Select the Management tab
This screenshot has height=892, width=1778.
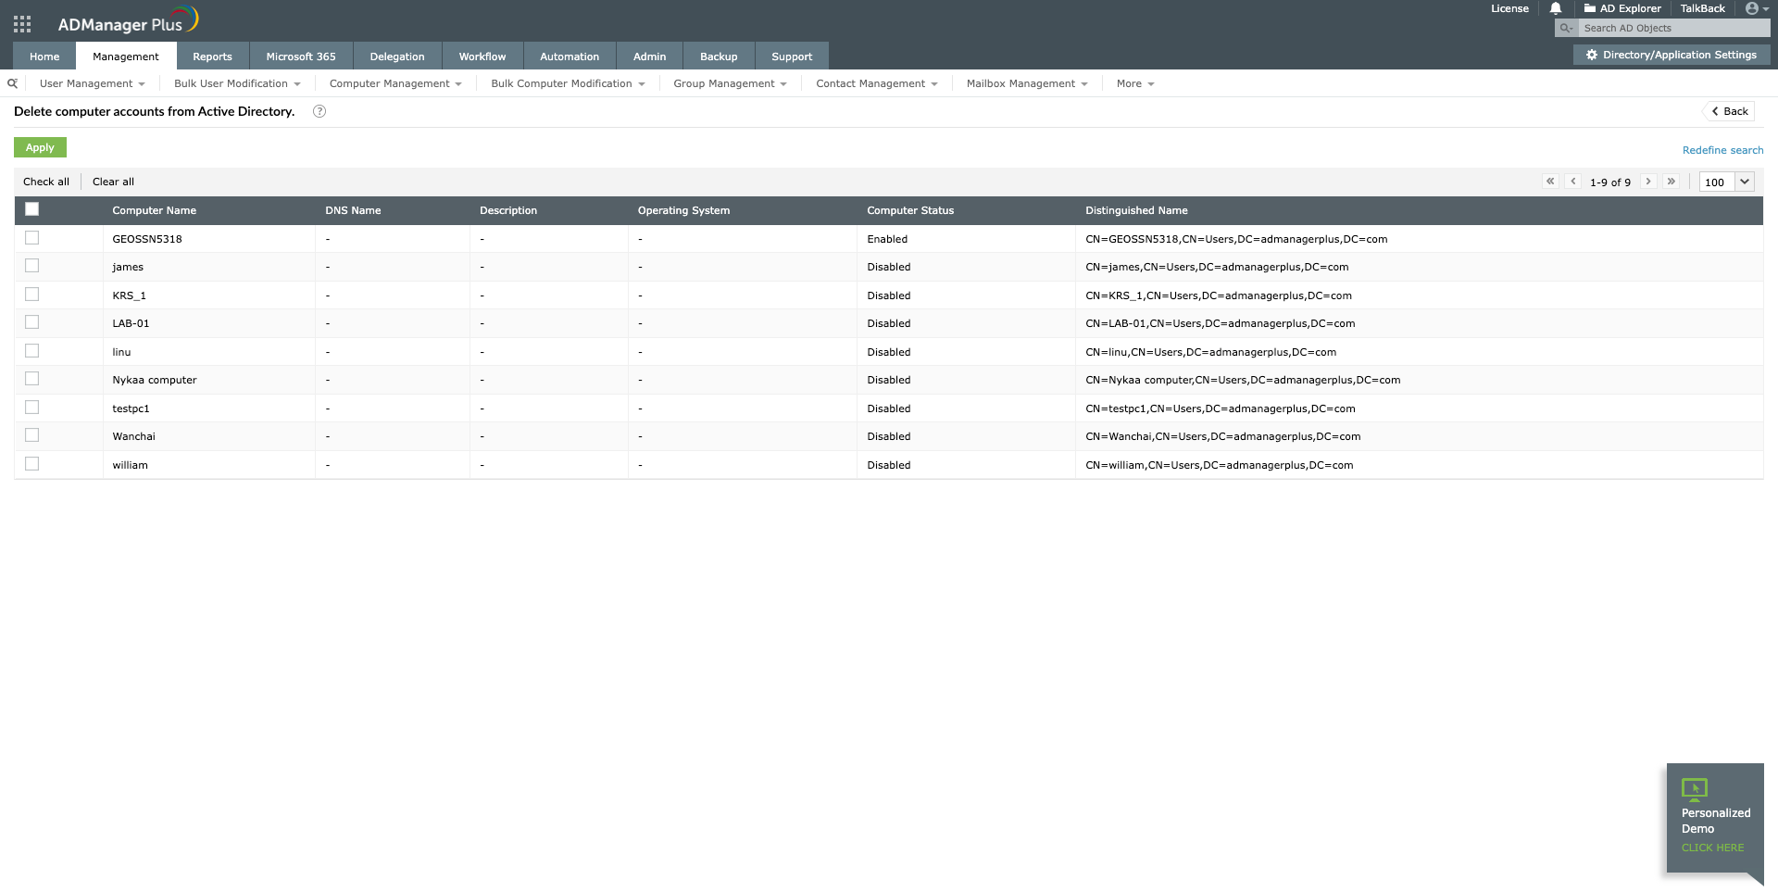pyautogui.click(x=126, y=57)
